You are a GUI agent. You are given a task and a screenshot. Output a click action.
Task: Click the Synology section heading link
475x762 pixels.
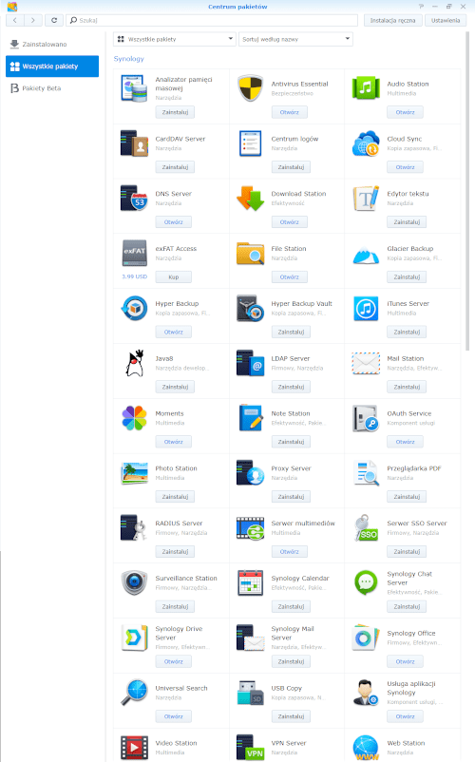click(128, 59)
